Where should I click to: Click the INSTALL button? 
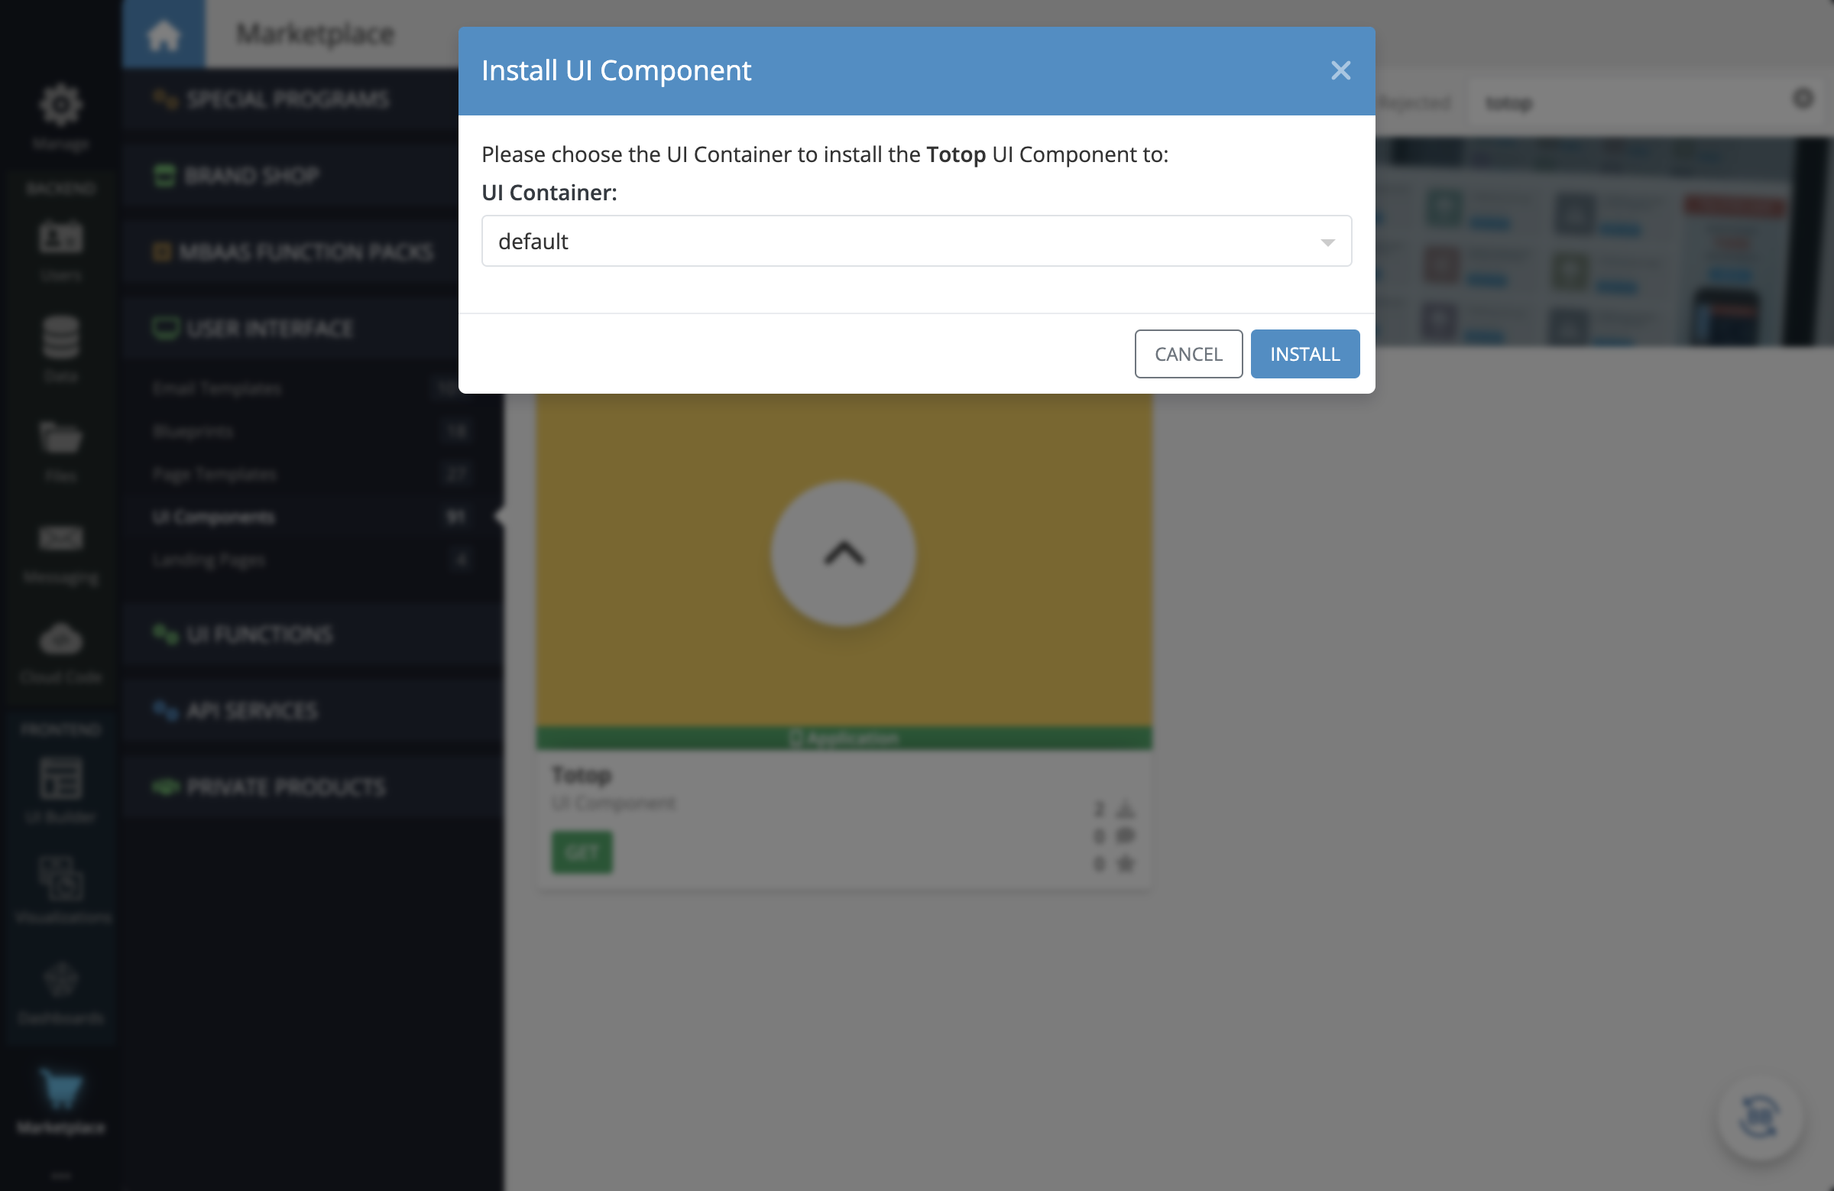(1304, 353)
